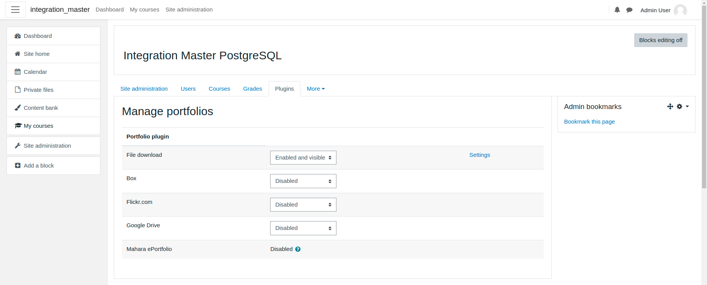The image size is (707, 285).
Task: Click the Add a block plus icon
Action: click(18, 166)
